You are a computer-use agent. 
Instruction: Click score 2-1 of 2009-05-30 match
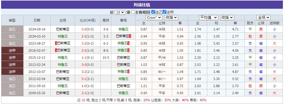[x=84, y=93]
